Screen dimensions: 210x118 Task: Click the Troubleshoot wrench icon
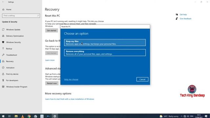tap(3, 55)
